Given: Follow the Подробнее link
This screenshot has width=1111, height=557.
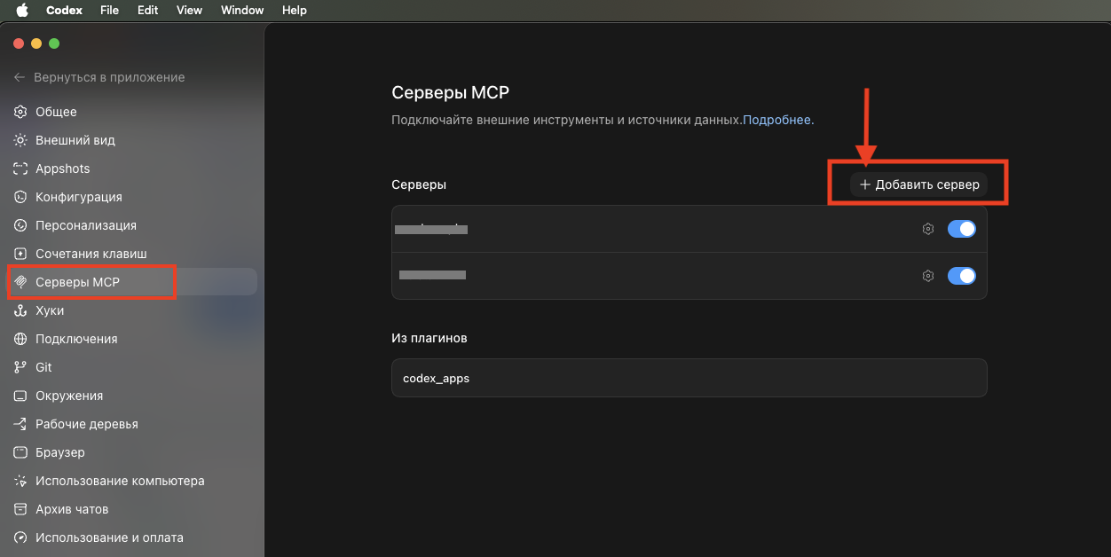Looking at the screenshot, I should (776, 120).
